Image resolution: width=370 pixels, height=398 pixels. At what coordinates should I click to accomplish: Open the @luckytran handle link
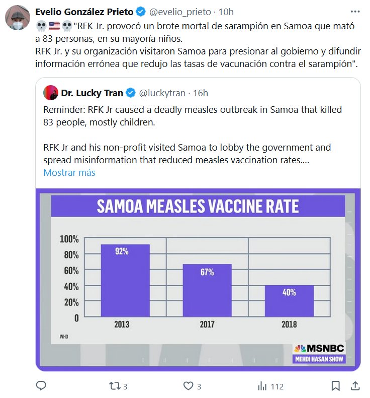[161, 93]
